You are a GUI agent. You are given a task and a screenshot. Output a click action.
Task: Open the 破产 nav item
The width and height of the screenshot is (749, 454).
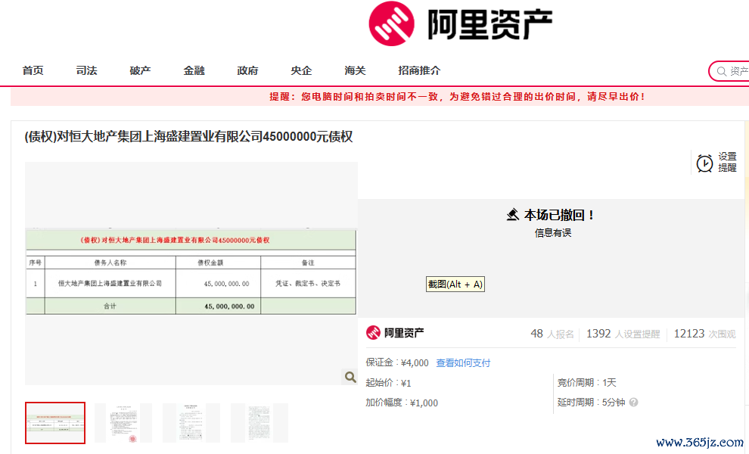pyautogui.click(x=141, y=70)
